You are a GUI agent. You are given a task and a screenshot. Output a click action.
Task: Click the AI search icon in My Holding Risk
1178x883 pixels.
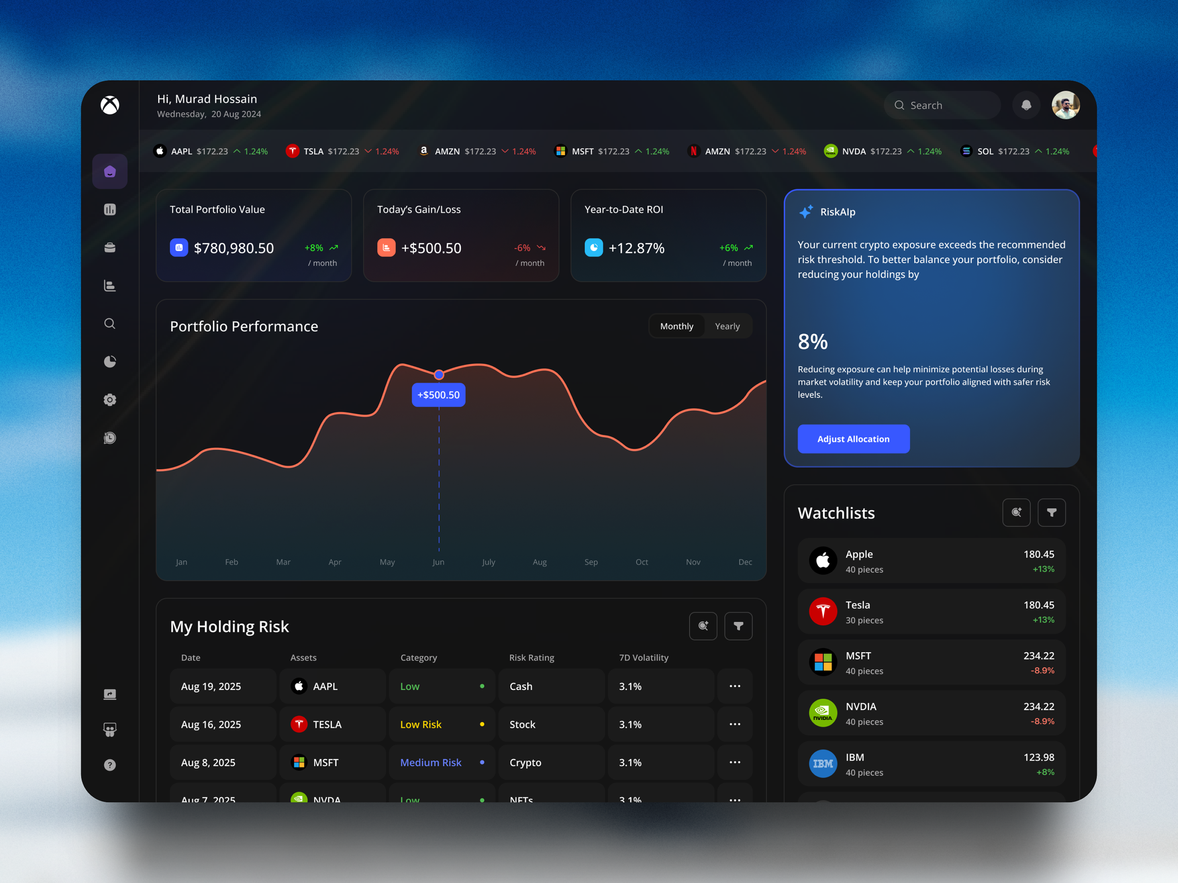click(703, 626)
